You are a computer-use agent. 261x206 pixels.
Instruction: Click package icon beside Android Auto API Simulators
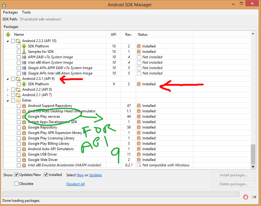[24, 149]
